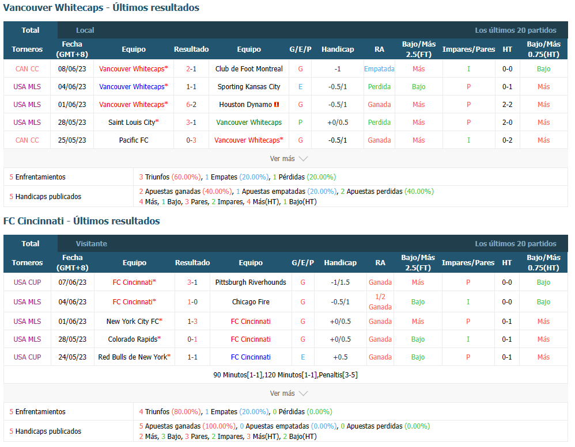This screenshot has height=447, width=575.
Task: Click the '4 Triunfos (80.00%)' summary
Action: coord(170,412)
